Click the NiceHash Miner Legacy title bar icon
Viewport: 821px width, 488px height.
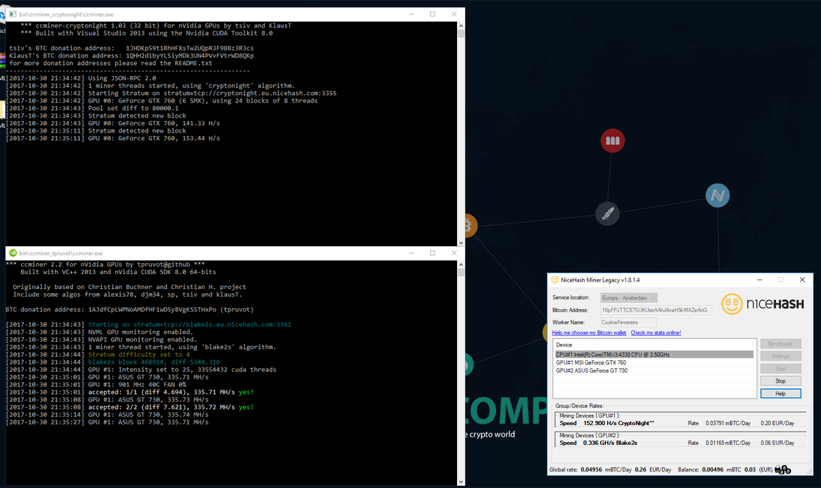(x=555, y=280)
